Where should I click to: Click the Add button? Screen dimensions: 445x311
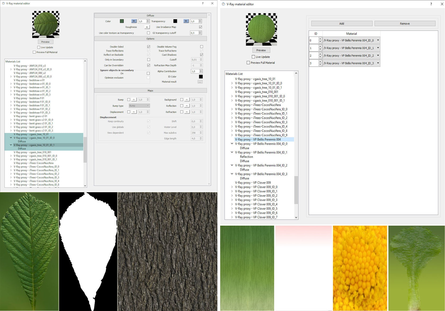tap(342, 24)
